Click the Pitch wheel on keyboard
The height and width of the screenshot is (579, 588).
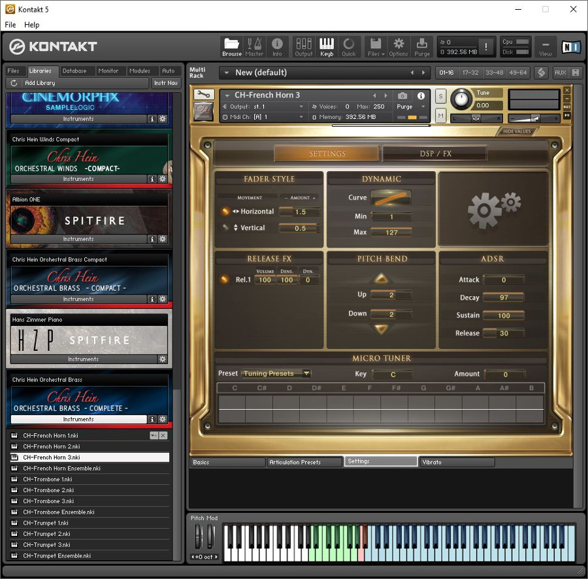coord(199,537)
